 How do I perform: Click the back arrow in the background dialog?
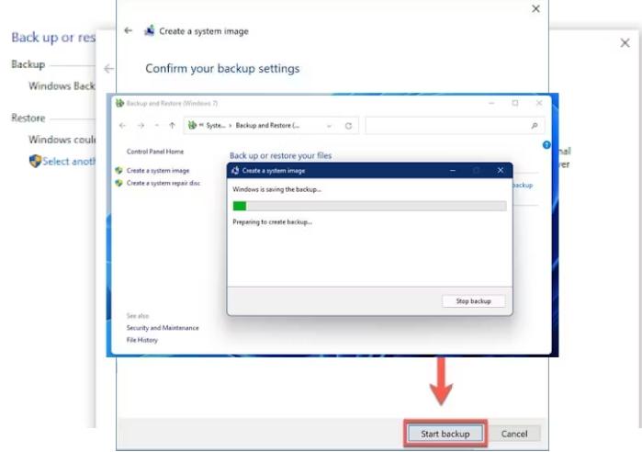point(108,68)
